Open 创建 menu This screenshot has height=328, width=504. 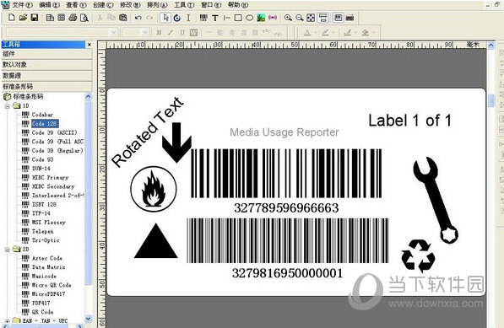(103, 5)
